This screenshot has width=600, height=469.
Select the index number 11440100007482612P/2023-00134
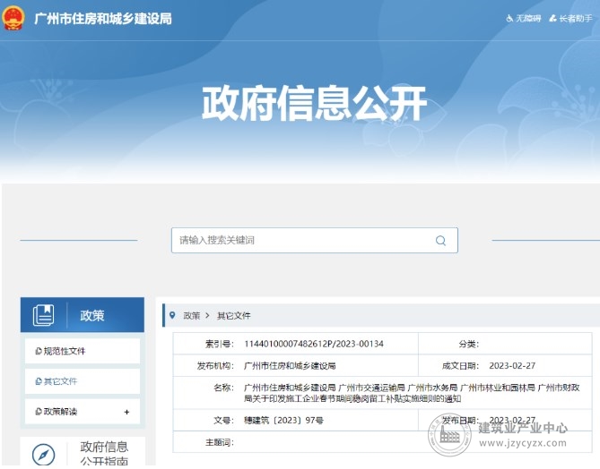[314, 344]
